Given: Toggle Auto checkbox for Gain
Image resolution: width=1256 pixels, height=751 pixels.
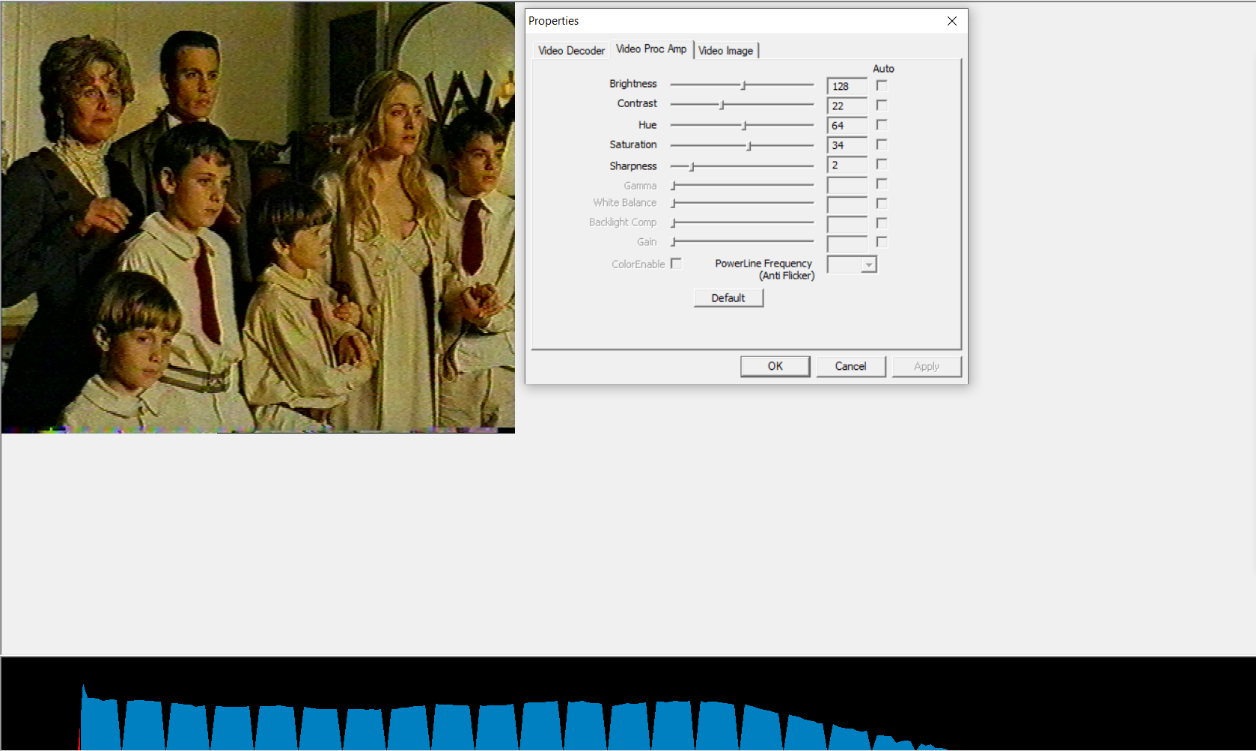Looking at the screenshot, I should (882, 242).
